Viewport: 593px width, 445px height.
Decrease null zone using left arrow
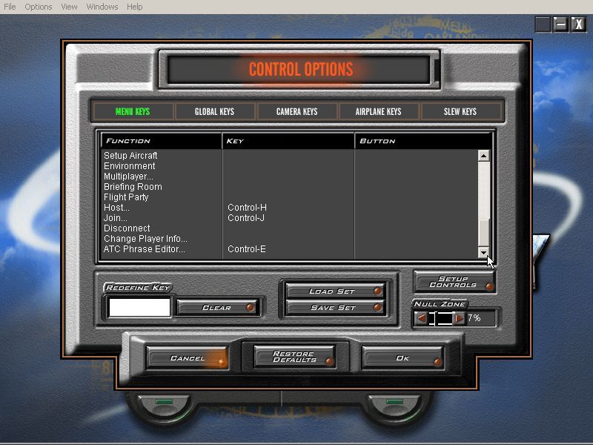click(x=423, y=317)
